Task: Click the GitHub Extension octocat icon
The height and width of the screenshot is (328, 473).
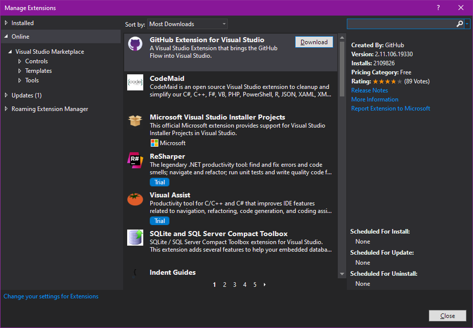Action: pyautogui.click(x=135, y=44)
